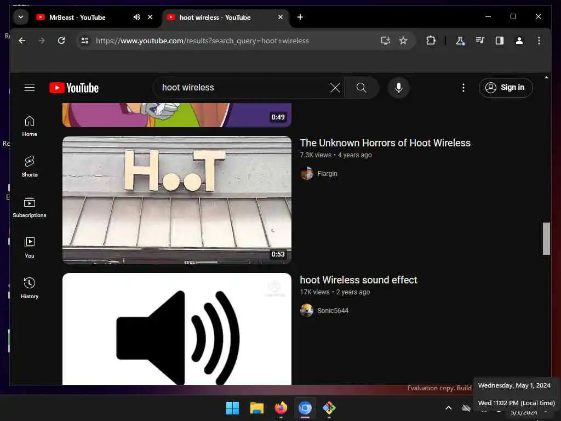Click "17K views" under the sound effect title
The width and height of the screenshot is (561, 421).
coord(314,292)
